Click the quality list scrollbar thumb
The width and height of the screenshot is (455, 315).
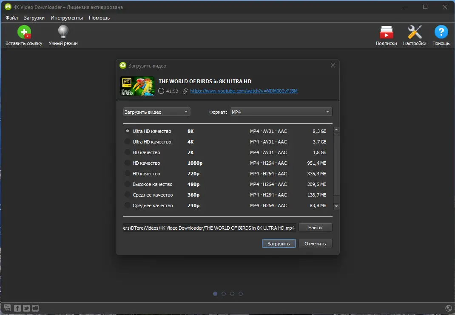336,164
